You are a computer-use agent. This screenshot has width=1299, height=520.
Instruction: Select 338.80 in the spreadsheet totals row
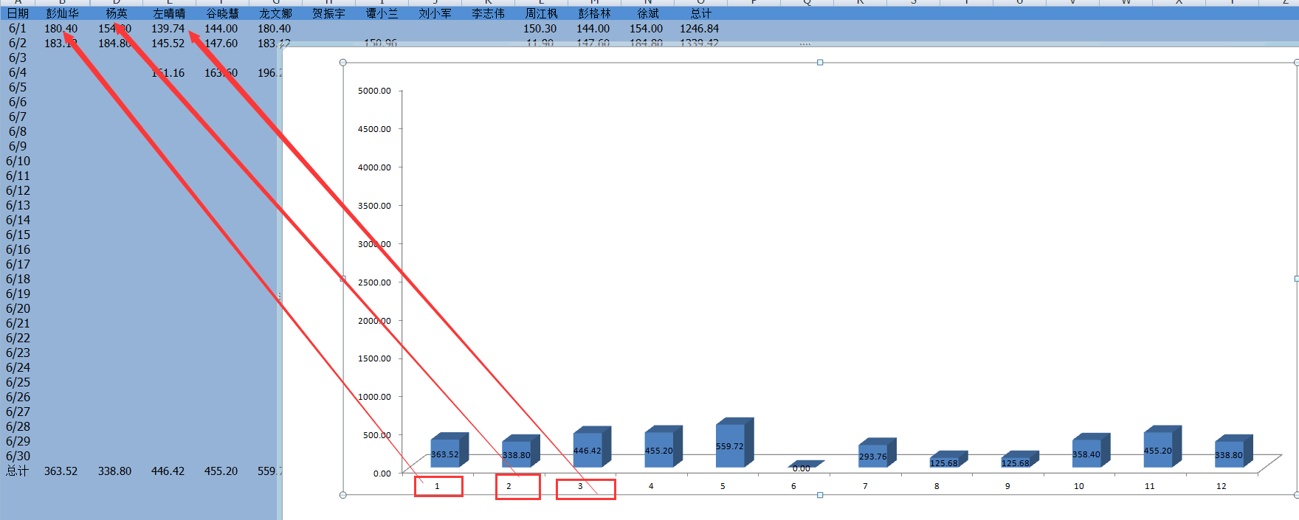[115, 471]
